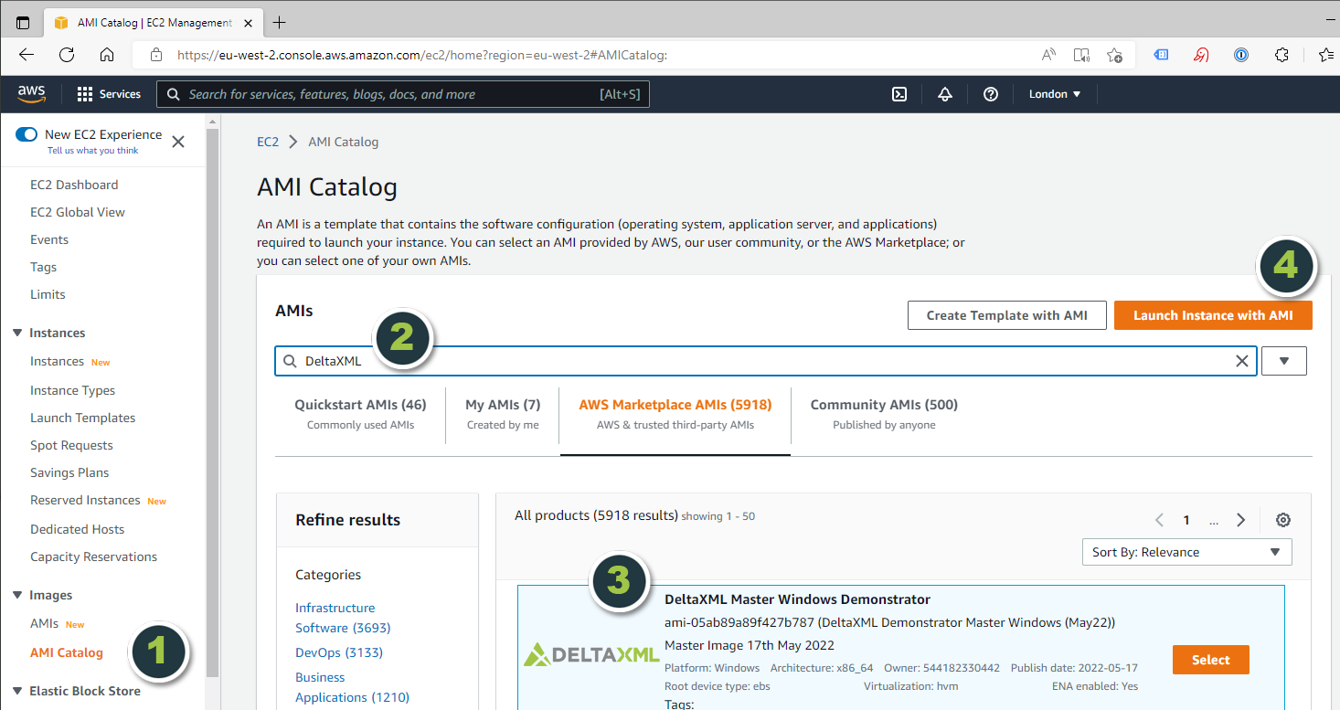Click the AWS logo home icon
This screenshot has height=710, width=1340.
[32, 93]
